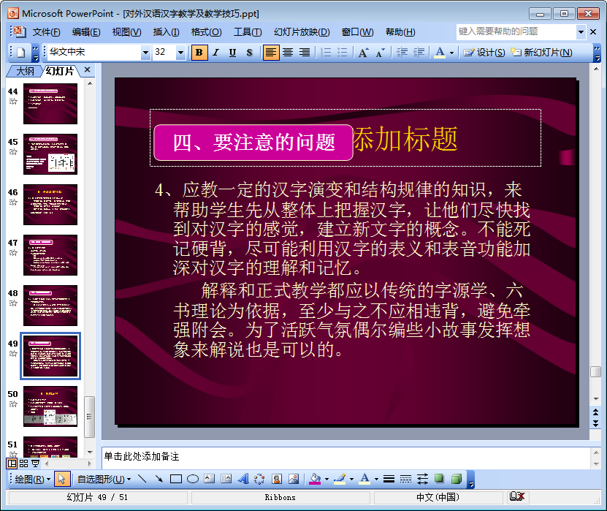
Task: Apply Line Color brush
Action: pyautogui.click(x=340, y=480)
